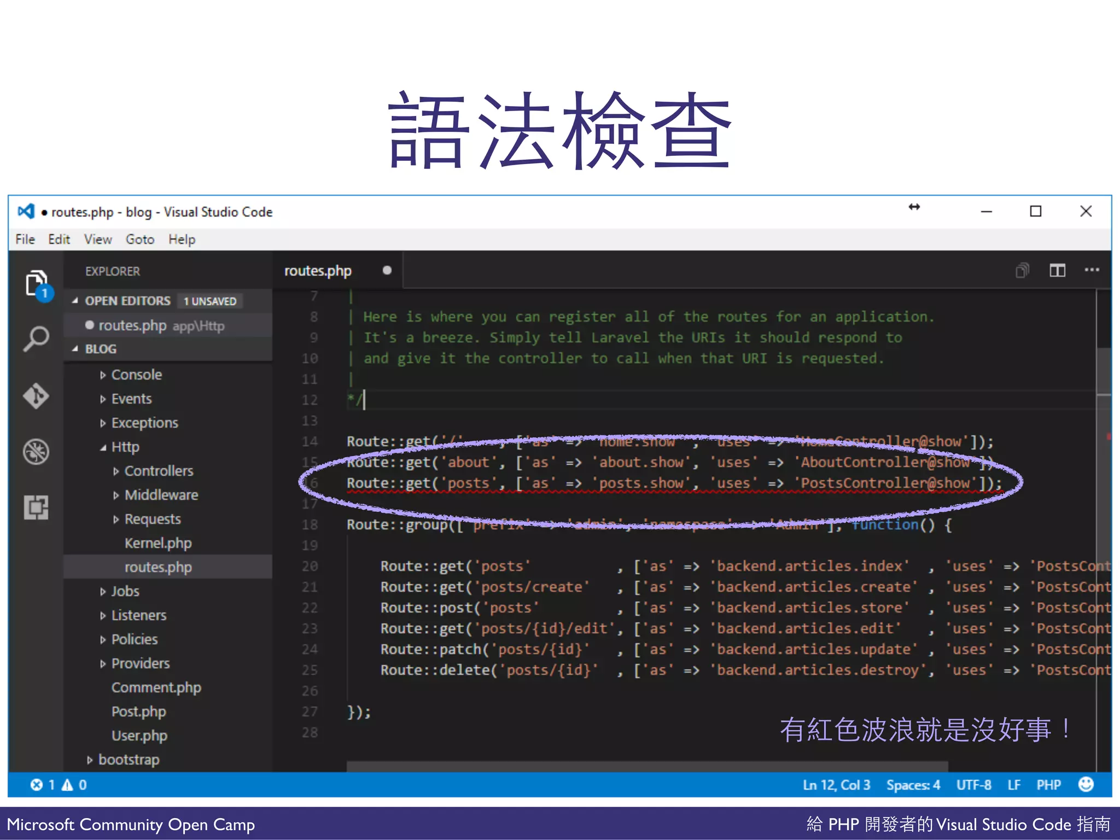1120x840 pixels.
Task: Open the Edit menu
Action: point(59,240)
